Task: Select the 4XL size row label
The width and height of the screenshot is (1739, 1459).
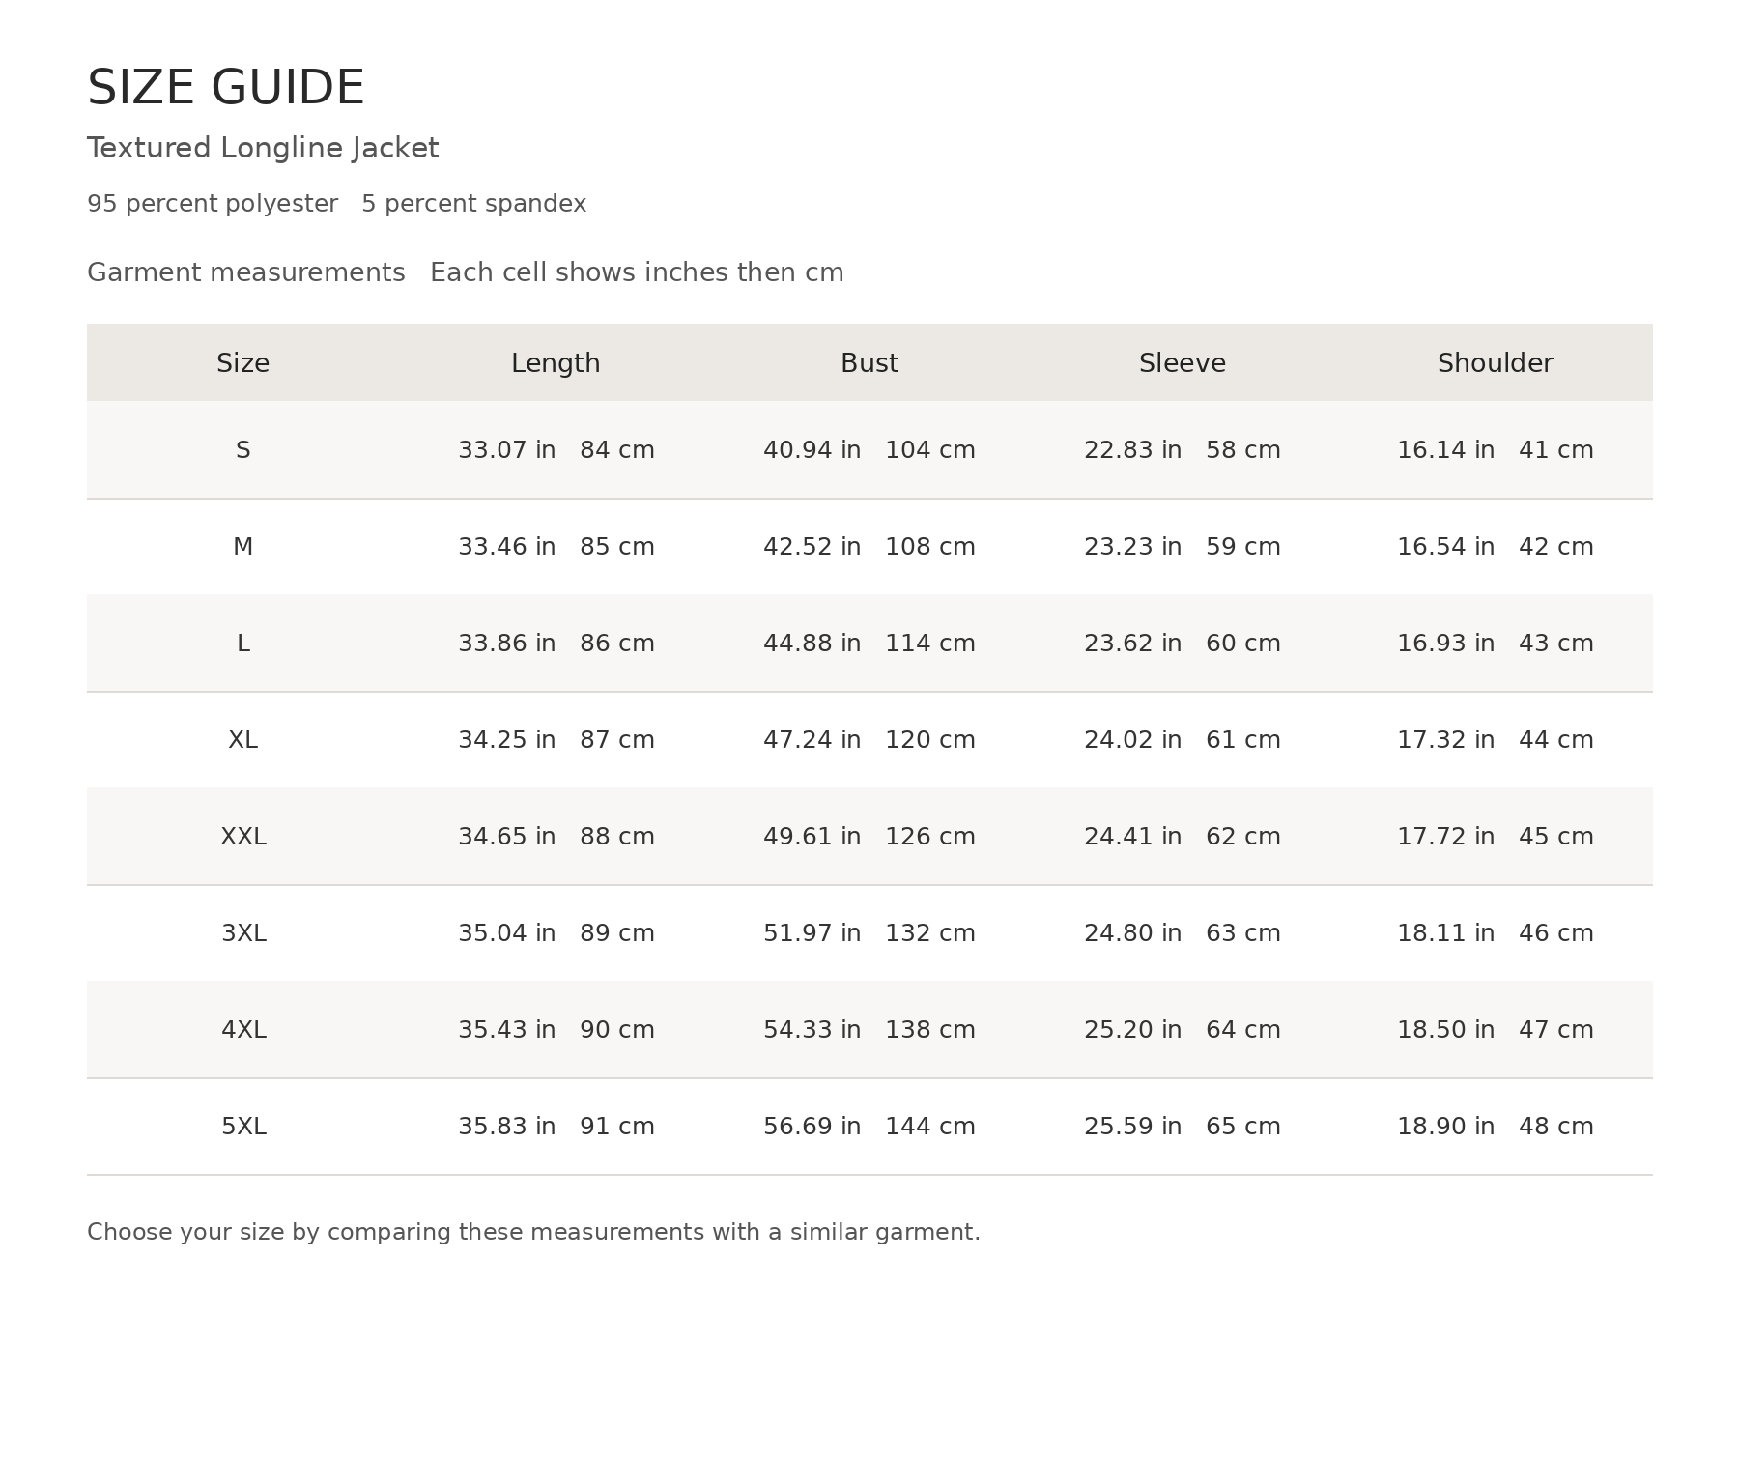Action: tap(243, 1030)
